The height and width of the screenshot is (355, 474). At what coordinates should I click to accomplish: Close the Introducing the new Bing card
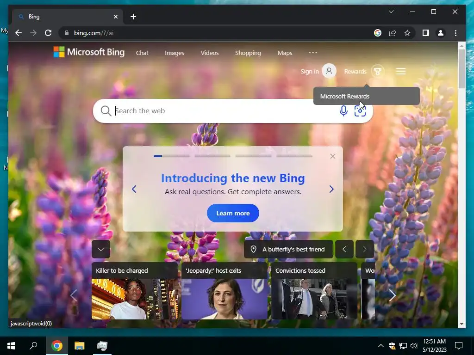point(332,156)
